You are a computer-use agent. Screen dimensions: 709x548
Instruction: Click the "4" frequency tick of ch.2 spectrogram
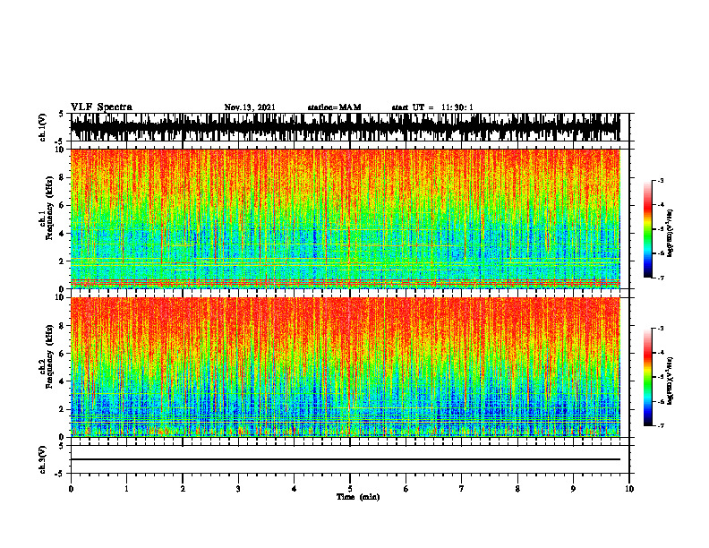(64, 381)
